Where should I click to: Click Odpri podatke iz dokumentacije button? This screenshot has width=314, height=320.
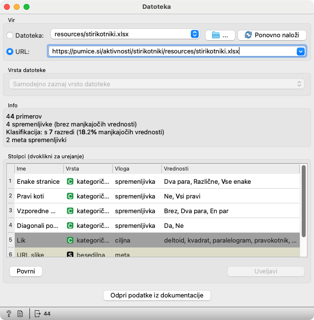click(x=157, y=295)
